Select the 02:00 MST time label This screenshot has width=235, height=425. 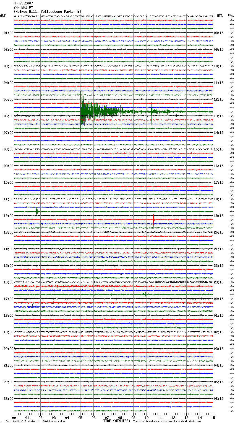[x=9, y=50]
